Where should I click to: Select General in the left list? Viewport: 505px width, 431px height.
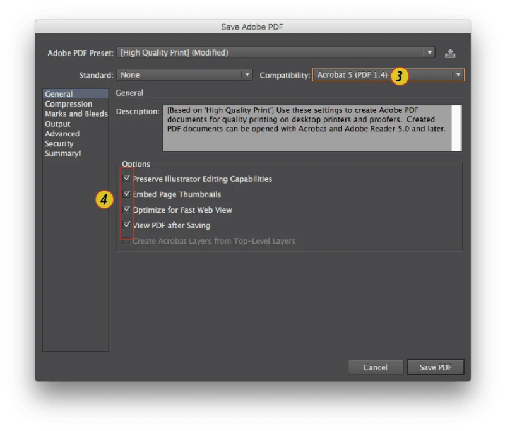tap(75, 94)
